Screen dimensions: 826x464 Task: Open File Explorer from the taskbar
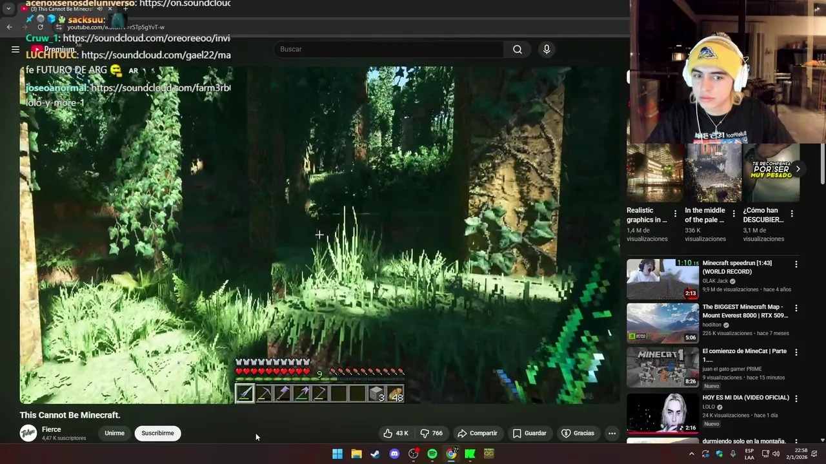(x=356, y=454)
